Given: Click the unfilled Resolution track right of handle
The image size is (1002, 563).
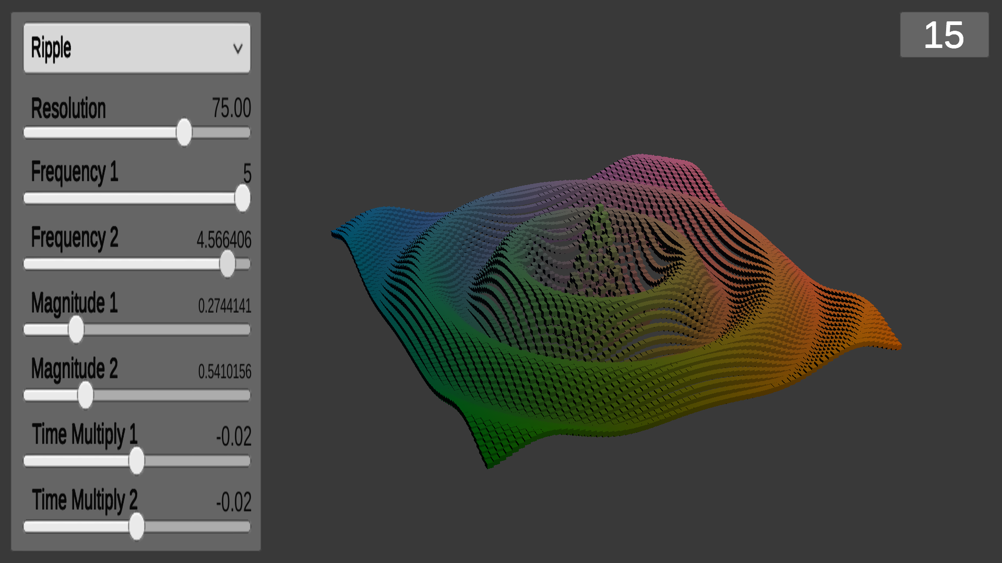Looking at the screenshot, I should pyautogui.click(x=222, y=132).
